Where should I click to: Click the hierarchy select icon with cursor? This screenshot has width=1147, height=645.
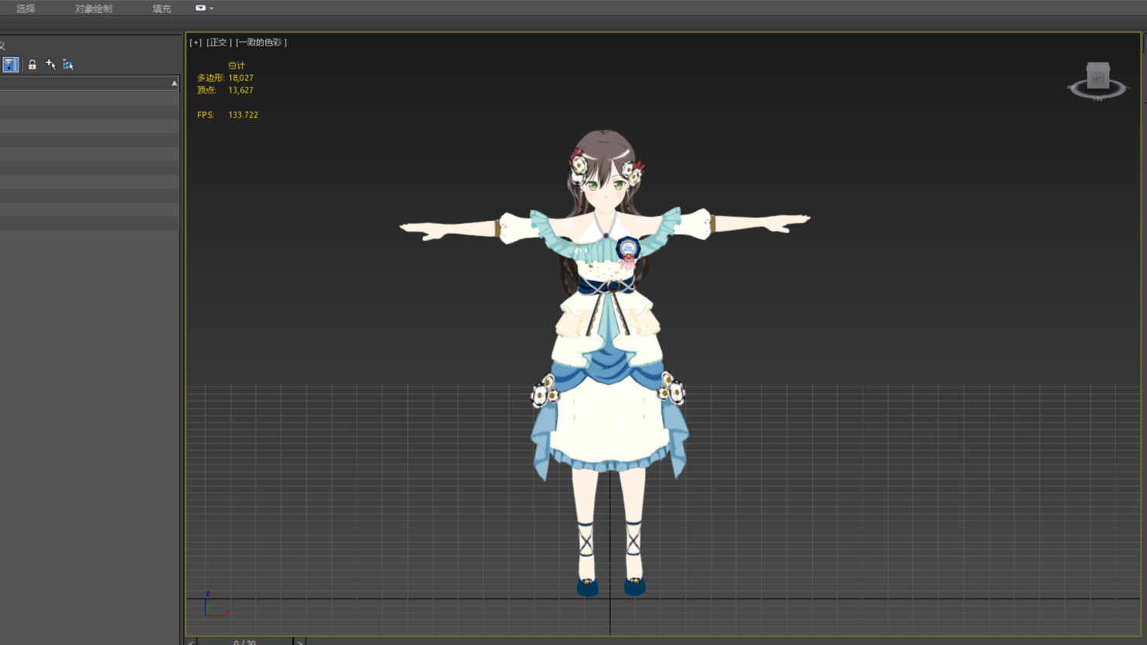pos(68,65)
